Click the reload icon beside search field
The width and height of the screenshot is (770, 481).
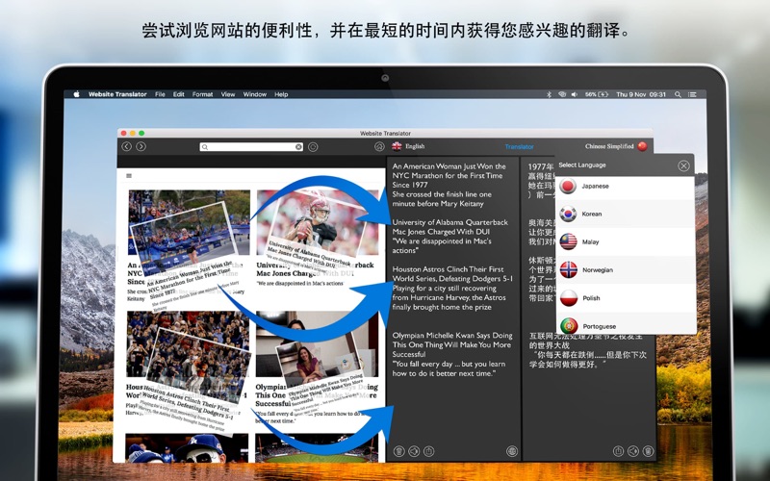313,147
